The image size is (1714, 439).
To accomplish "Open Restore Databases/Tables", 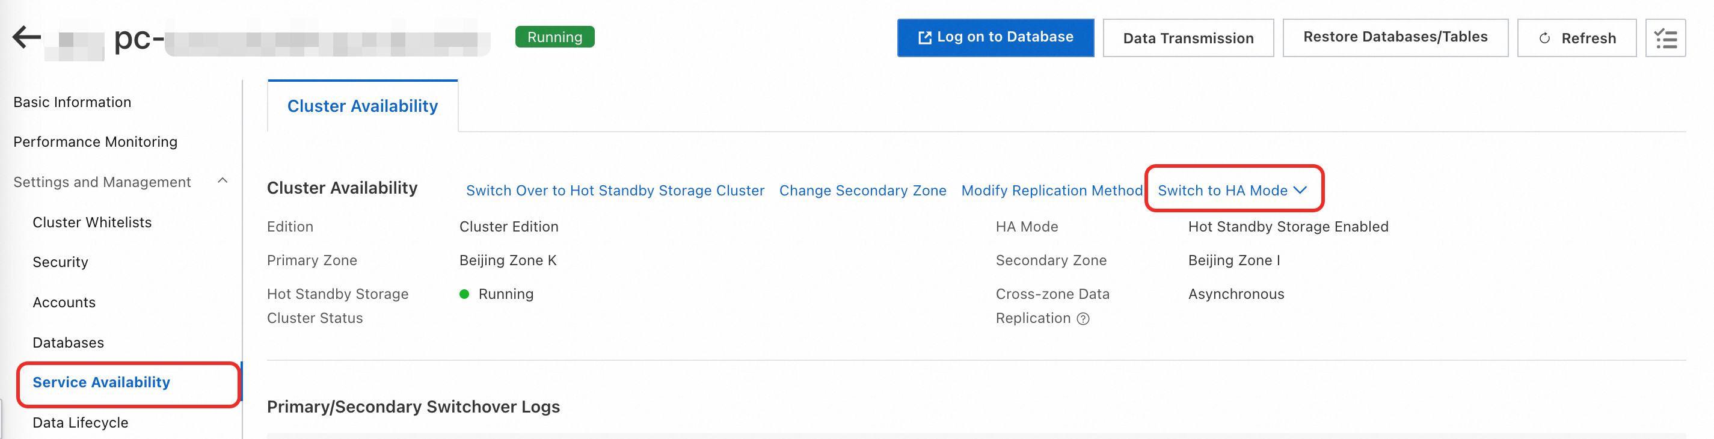I will 1395,37.
